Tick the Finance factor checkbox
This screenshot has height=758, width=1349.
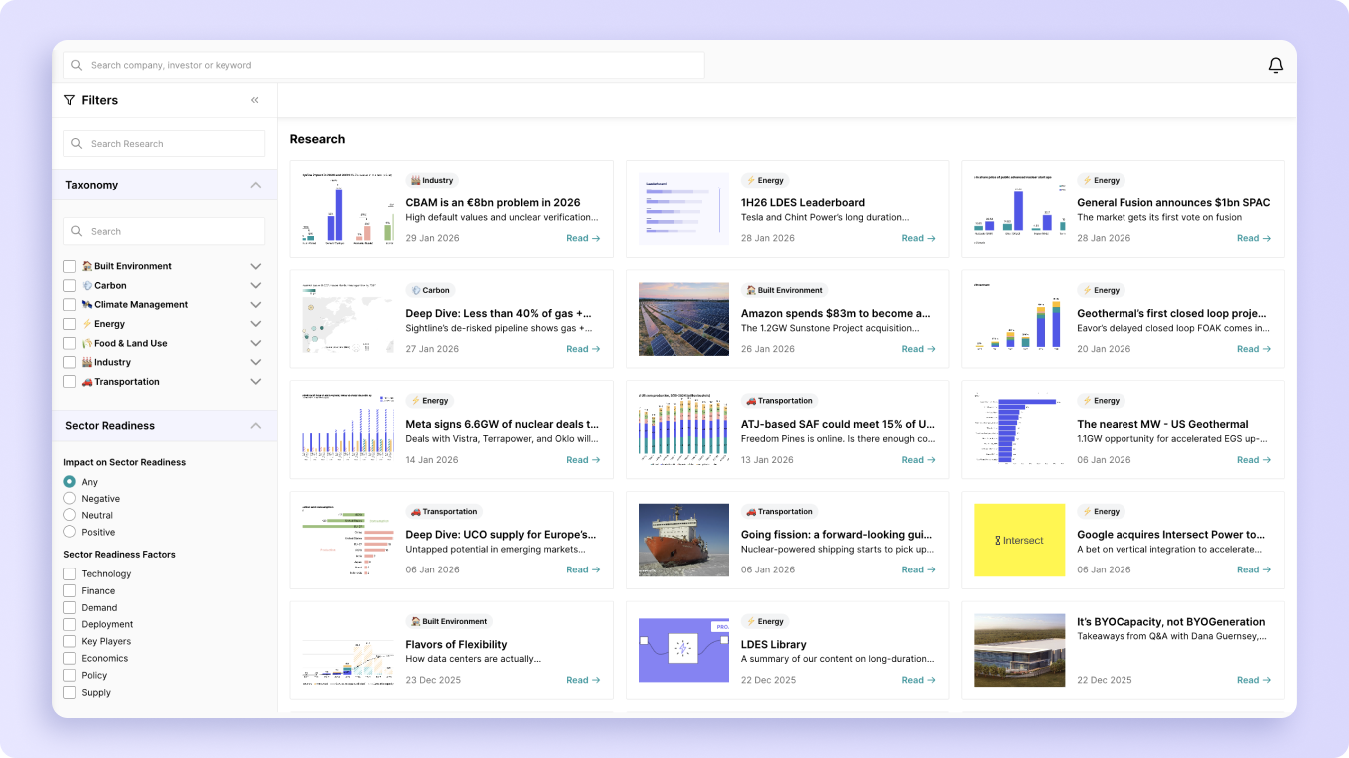point(70,591)
